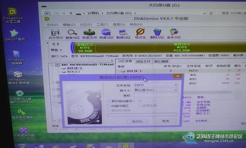Image resolution: width=246 pixels, height=148 pixels.
Task: Open the 快速分区 tool
Action: coord(106,34)
